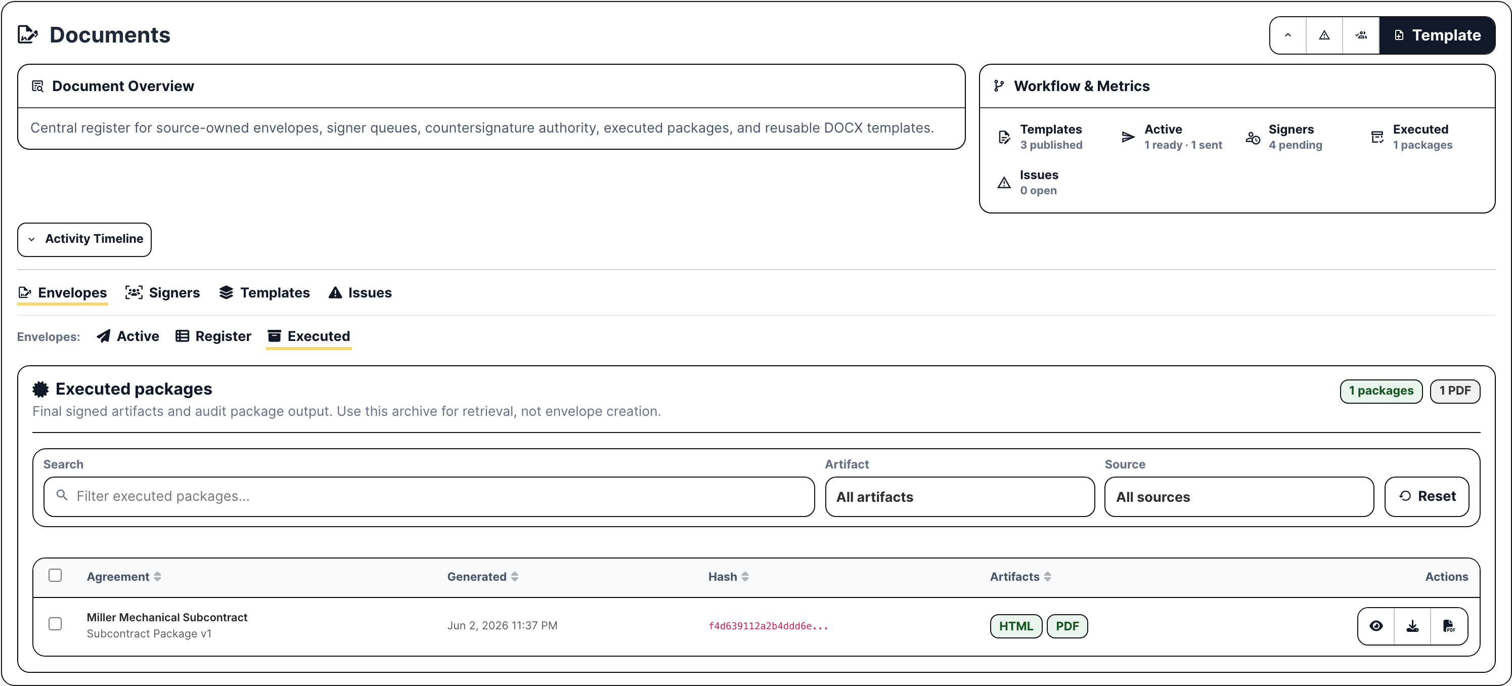Viewport: 1512px width, 686px height.
Task: Select the Miller Mechanical Subcontract row checkbox
Action: [x=55, y=624]
